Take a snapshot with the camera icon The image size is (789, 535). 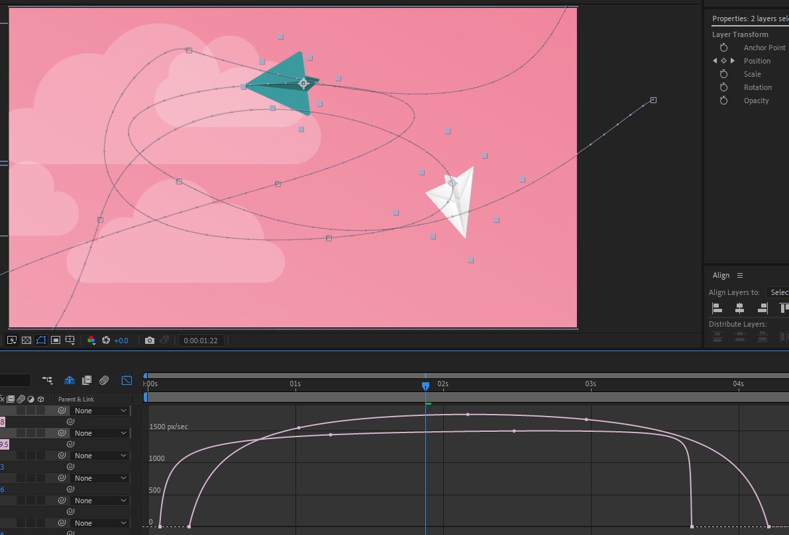pyautogui.click(x=150, y=340)
